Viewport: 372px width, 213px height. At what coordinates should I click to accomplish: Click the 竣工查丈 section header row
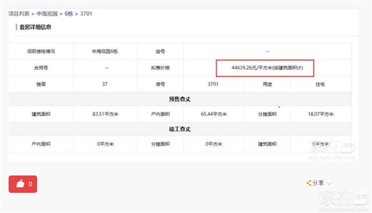180,129
